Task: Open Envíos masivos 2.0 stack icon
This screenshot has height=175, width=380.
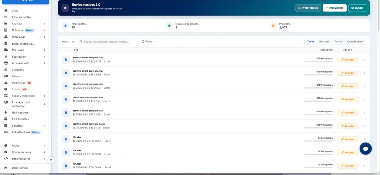Action: (x=6, y=43)
